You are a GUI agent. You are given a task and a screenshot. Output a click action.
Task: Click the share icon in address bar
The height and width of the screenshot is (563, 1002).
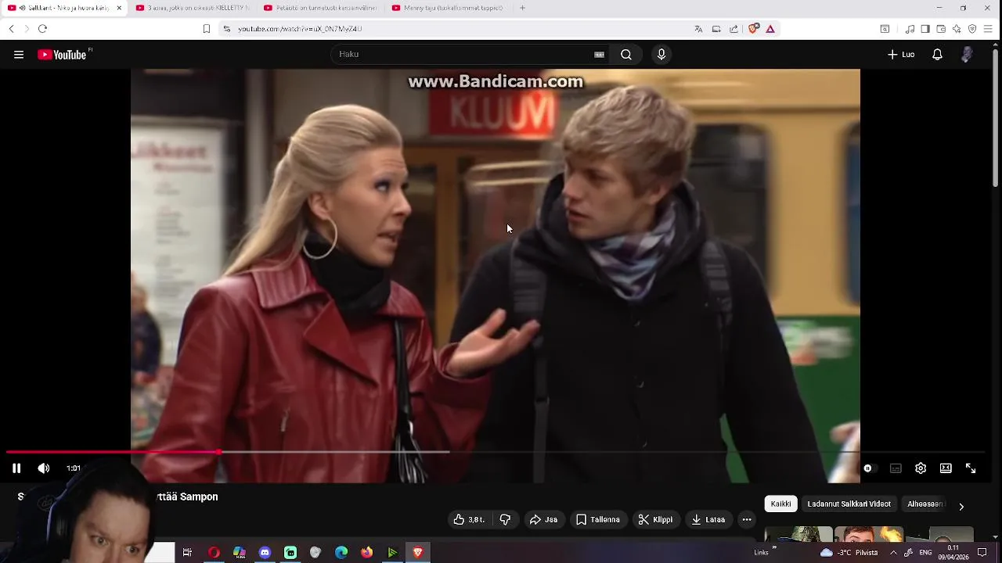pos(734,29)
